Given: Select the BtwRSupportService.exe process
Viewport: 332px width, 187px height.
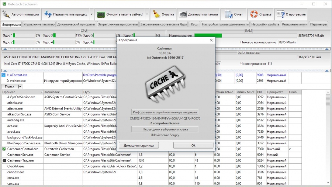Looking at the screenshot, I should point(24,143).
